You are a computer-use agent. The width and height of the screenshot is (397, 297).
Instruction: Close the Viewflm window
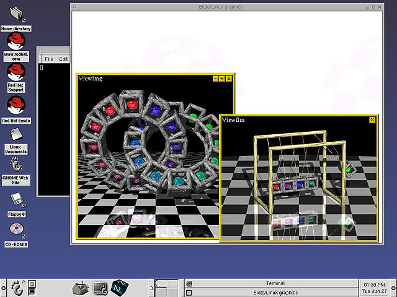[x=372, y=119]
